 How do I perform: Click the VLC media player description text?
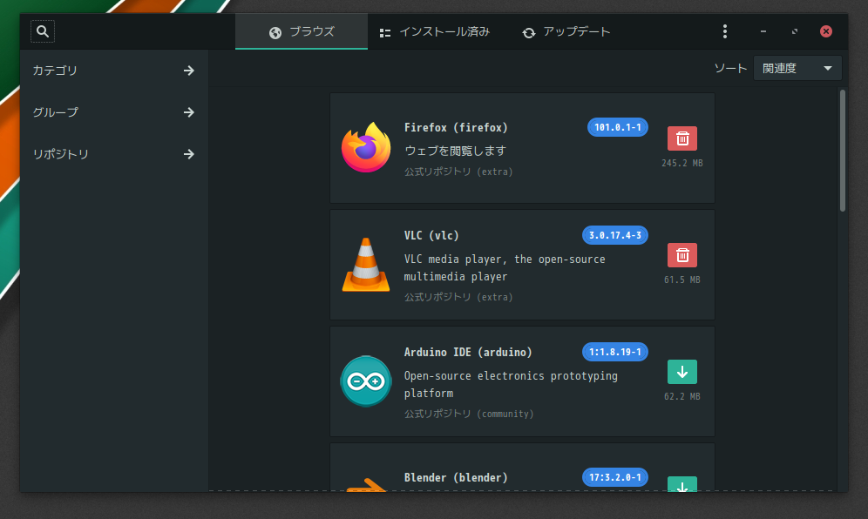505,268
